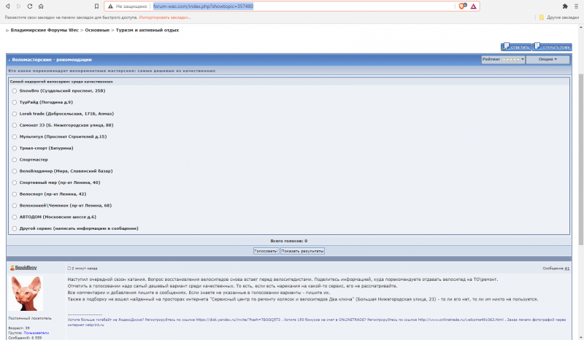The width and height of the screenshot is (584, 340).
Task: Select the ТурРайд (Погодина д.9) option
Action: 15,102
